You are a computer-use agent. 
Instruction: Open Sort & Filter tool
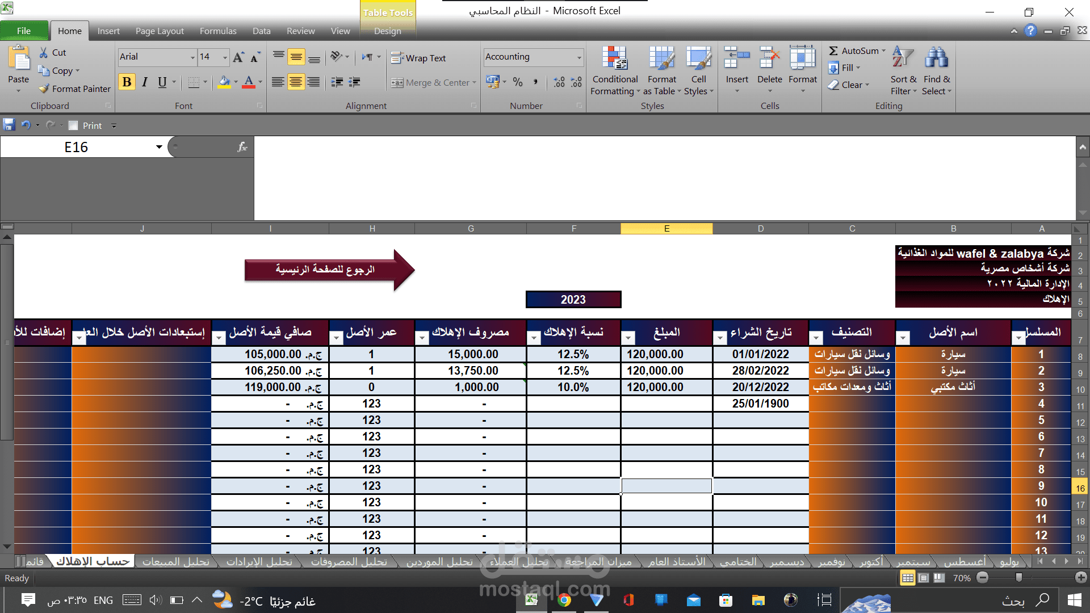click(x=903, y=72)
